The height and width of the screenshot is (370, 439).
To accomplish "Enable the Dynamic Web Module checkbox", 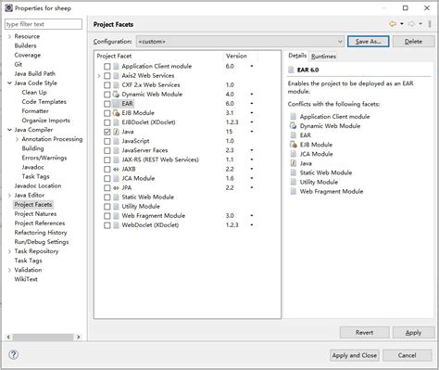I will 107,95.
